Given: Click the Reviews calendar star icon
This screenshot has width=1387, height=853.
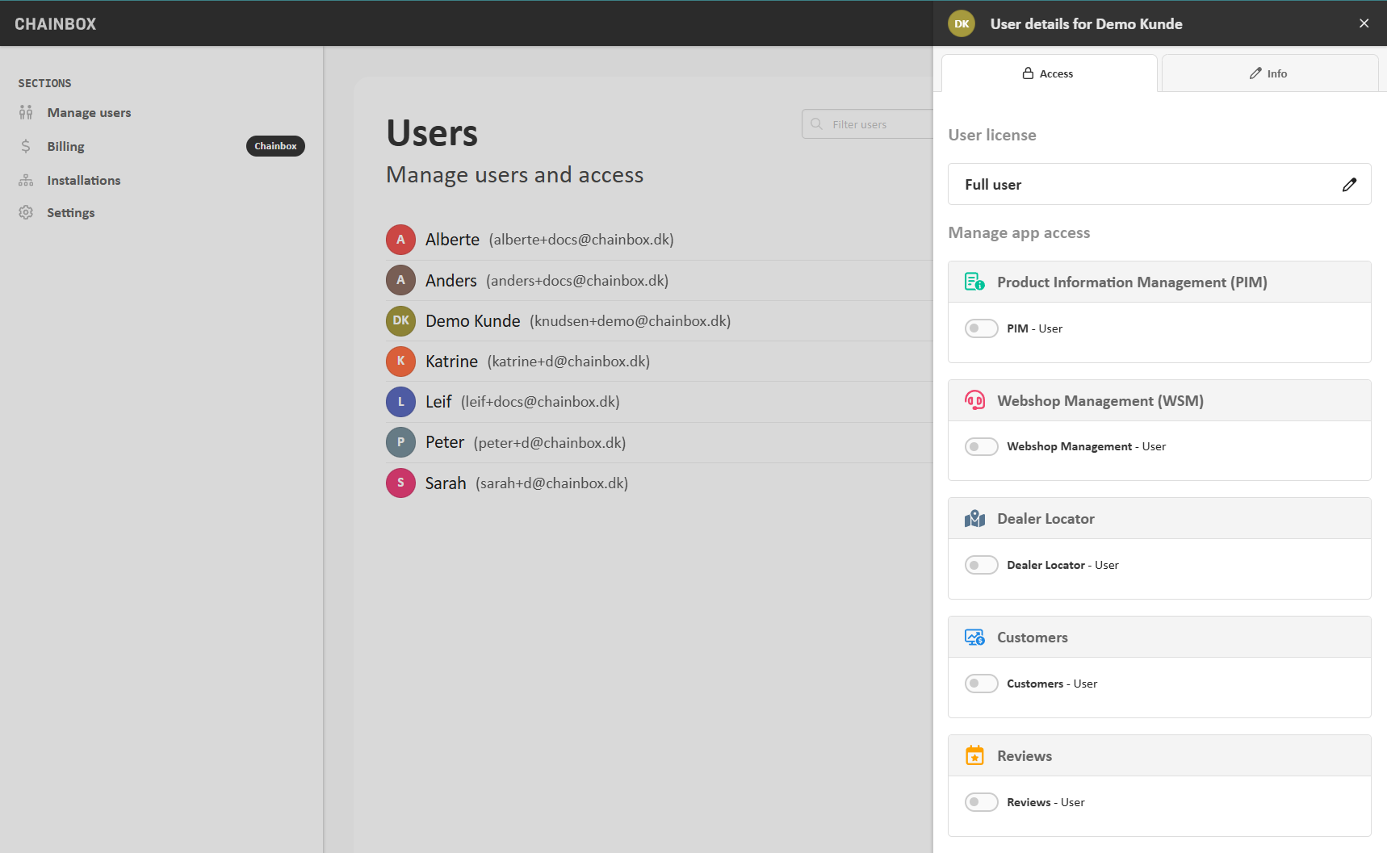Looking at the screenshot, I should [x=974, y=756].
